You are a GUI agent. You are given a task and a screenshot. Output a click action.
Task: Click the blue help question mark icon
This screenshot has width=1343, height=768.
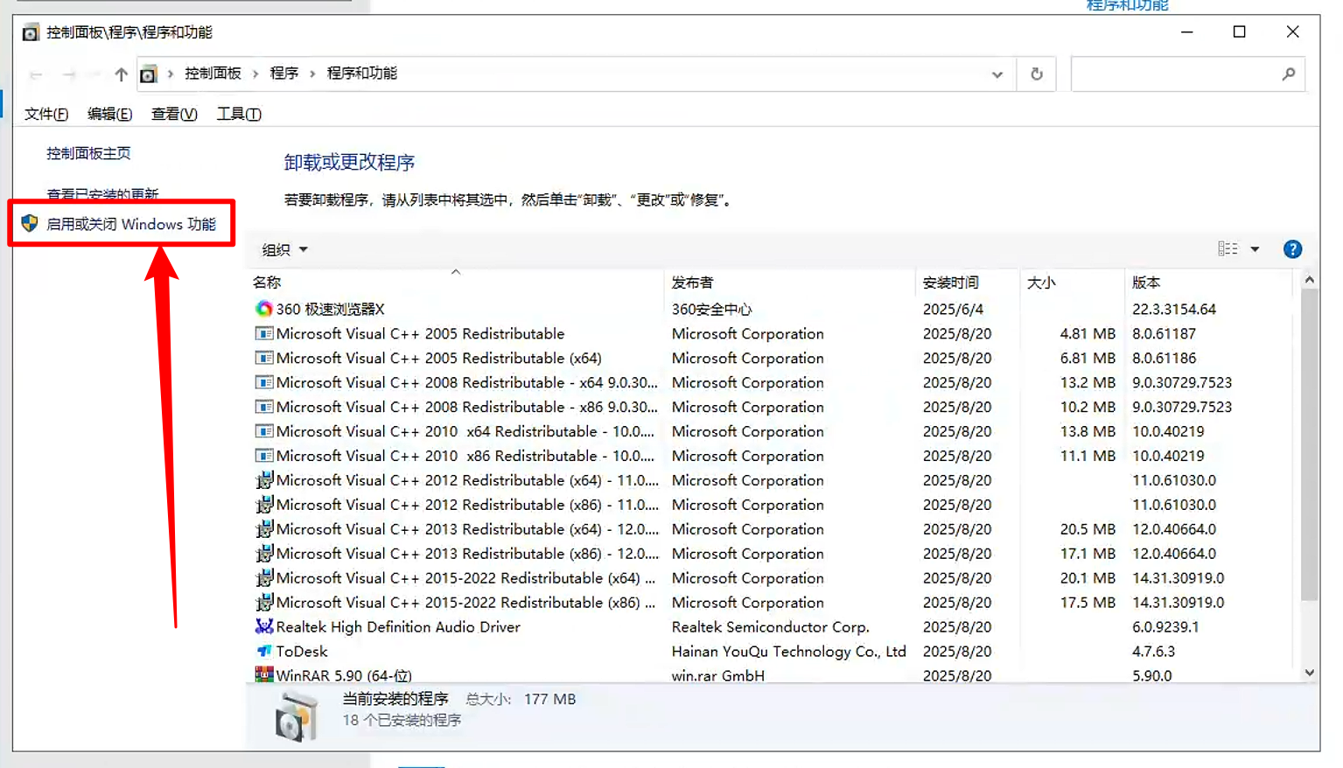[x=1292, y=249]
